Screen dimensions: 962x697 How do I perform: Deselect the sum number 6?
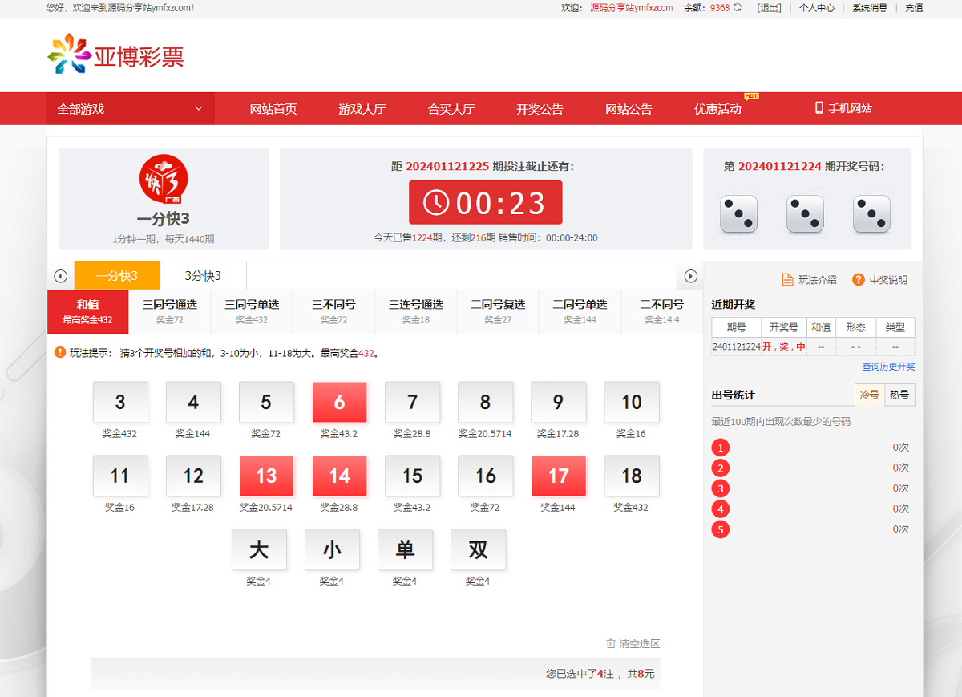(339, 402)
